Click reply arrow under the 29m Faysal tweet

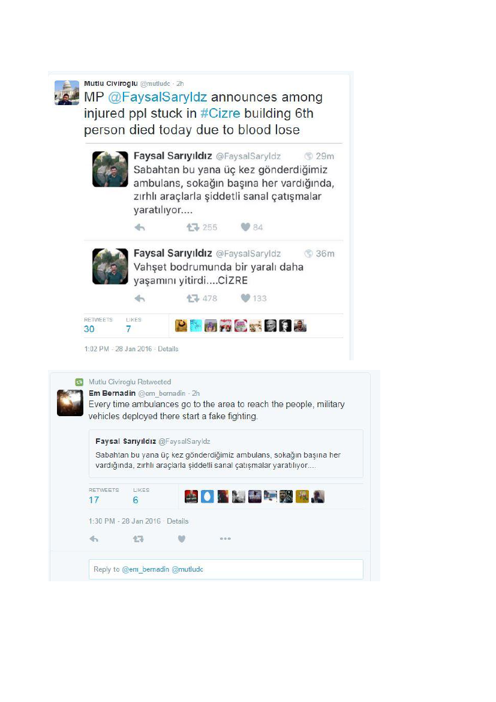[x=140, y=228]
